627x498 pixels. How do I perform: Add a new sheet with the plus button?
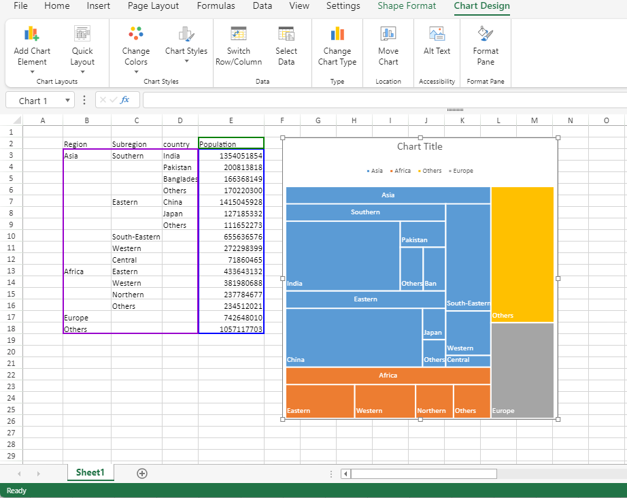coord(142,474)
